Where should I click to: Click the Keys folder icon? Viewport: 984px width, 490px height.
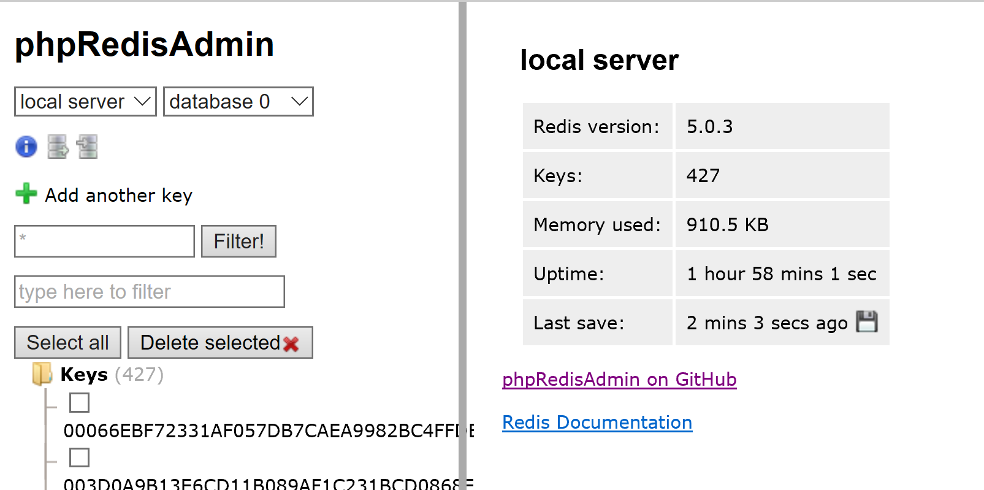coord(42,373)
